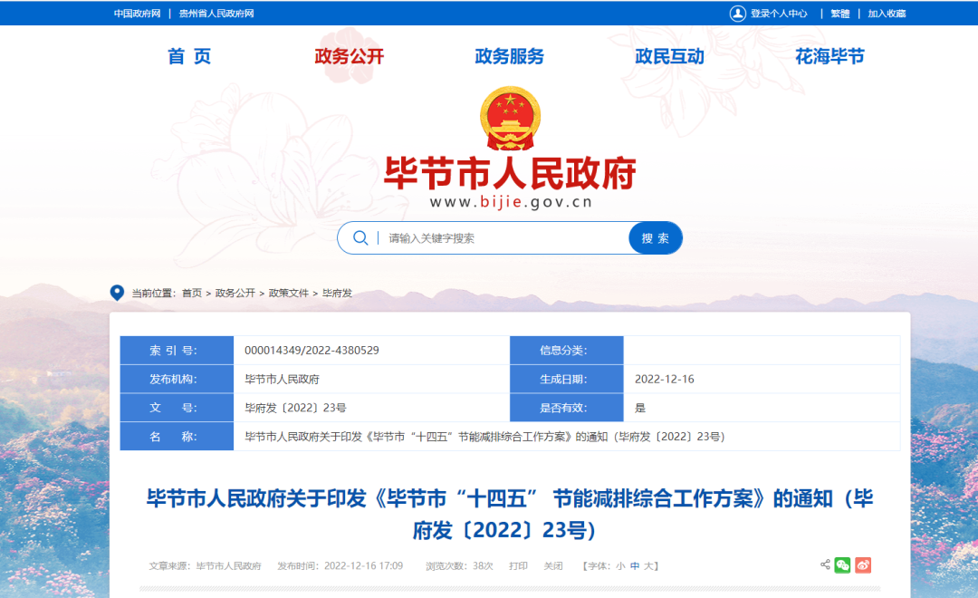This screenshot has width=978, height=598.
Task: Click the user profile icon
Action: (x=738, y=14)
